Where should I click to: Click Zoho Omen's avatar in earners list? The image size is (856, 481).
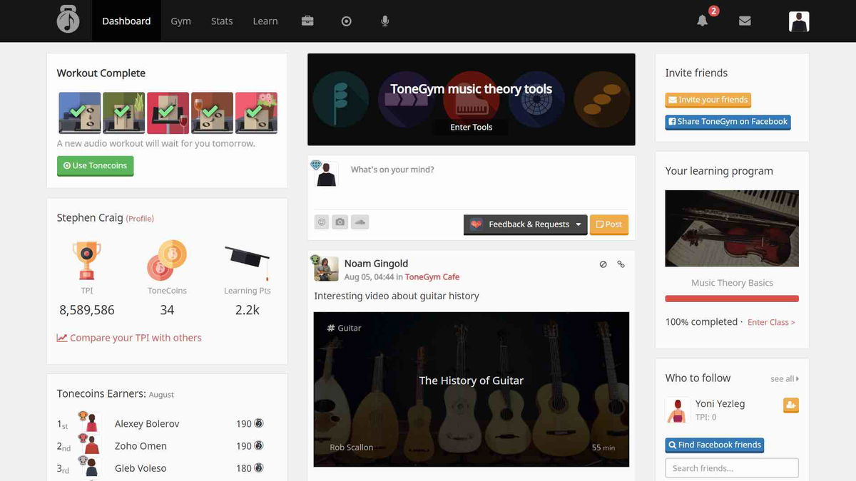tap(90, 445)
